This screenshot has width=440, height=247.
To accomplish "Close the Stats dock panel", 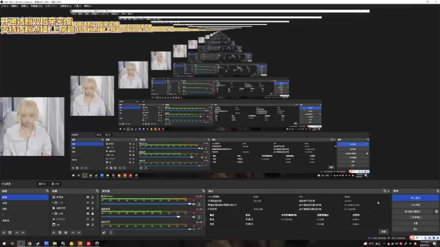I will point(389,191).
